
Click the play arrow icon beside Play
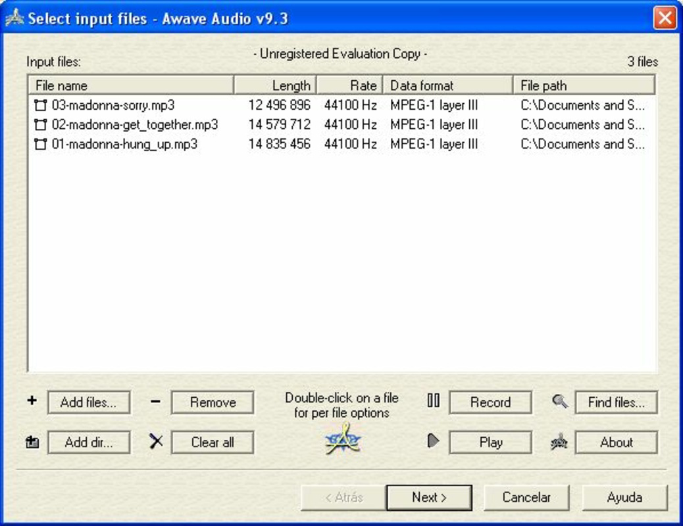point(433,441)
